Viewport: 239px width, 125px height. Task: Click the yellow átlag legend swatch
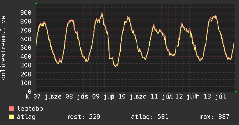(11, 117)
